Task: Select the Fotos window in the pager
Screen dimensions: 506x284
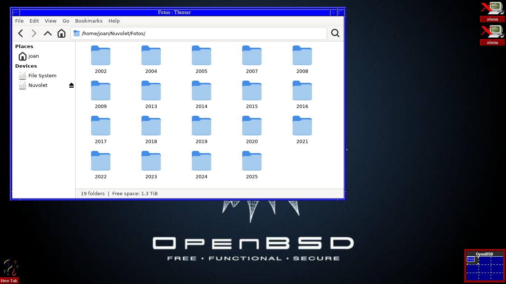Action: click(470, 259)
